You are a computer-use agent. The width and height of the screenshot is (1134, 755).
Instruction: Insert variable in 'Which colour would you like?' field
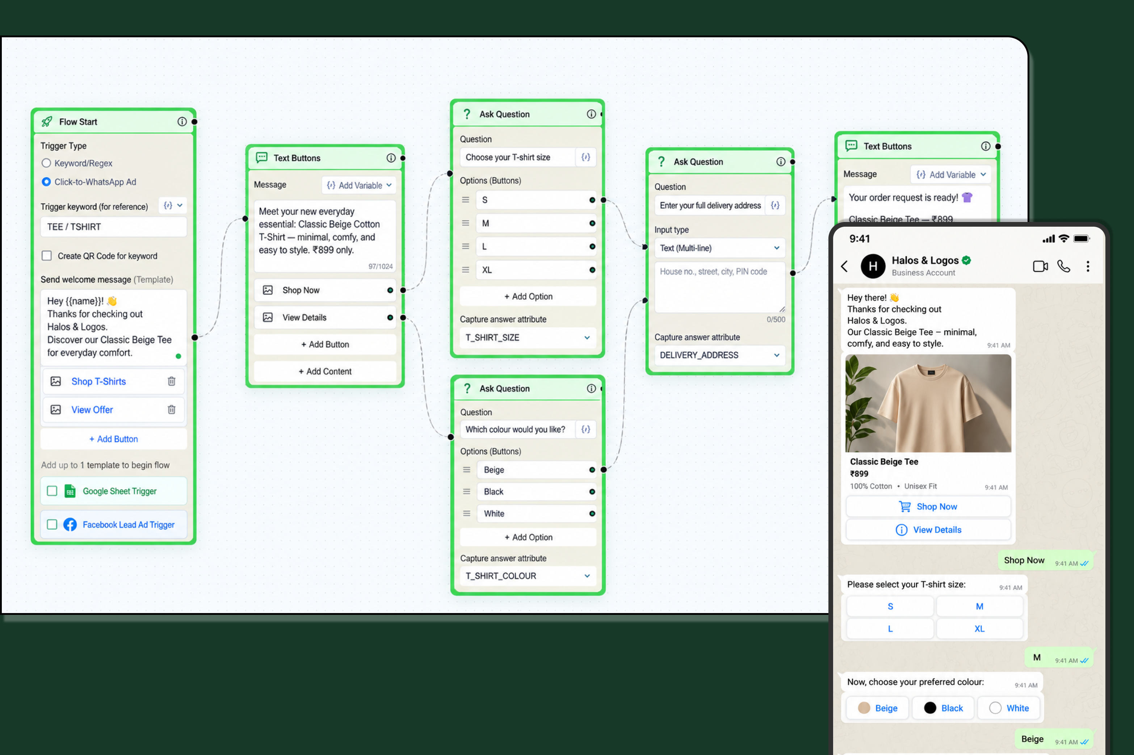[x=586, y=429]
